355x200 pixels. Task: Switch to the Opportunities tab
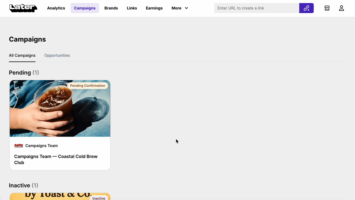[x=57, y=55]
